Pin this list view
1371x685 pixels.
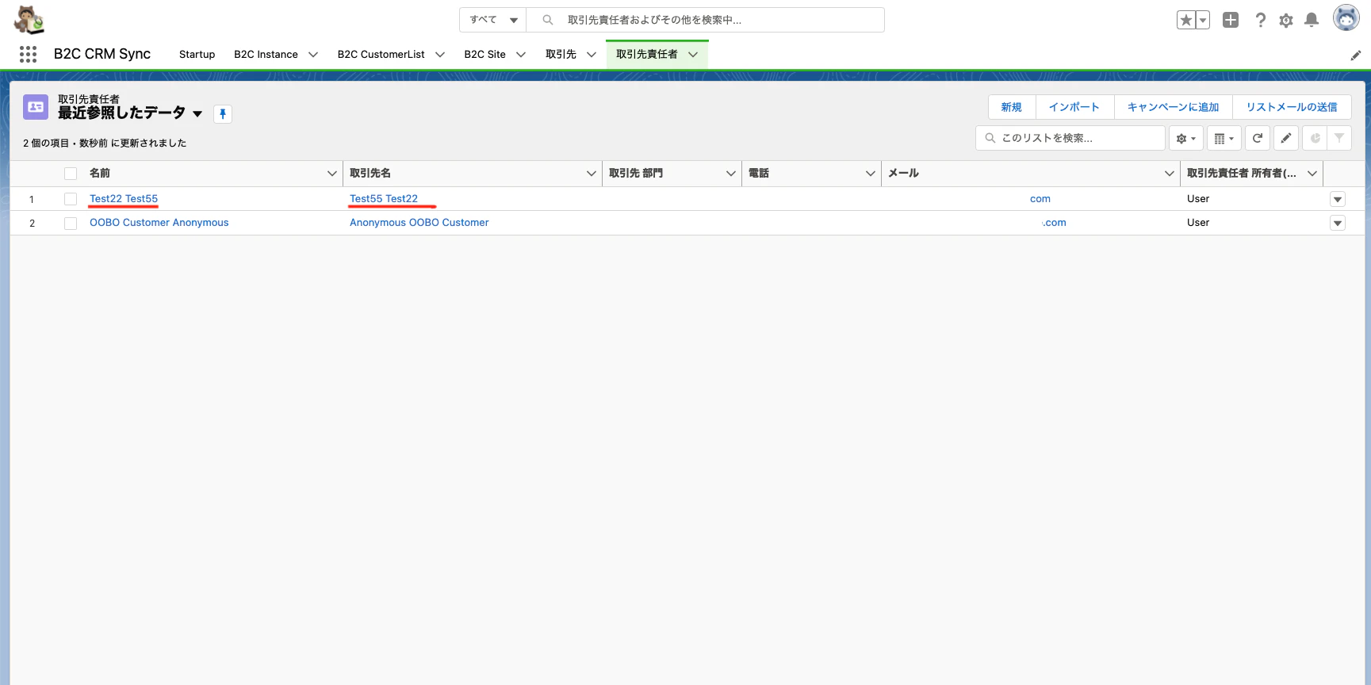coord(223,114)
